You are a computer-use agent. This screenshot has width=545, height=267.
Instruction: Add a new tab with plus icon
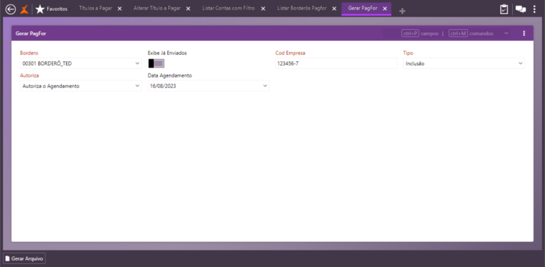pos(402,11)
